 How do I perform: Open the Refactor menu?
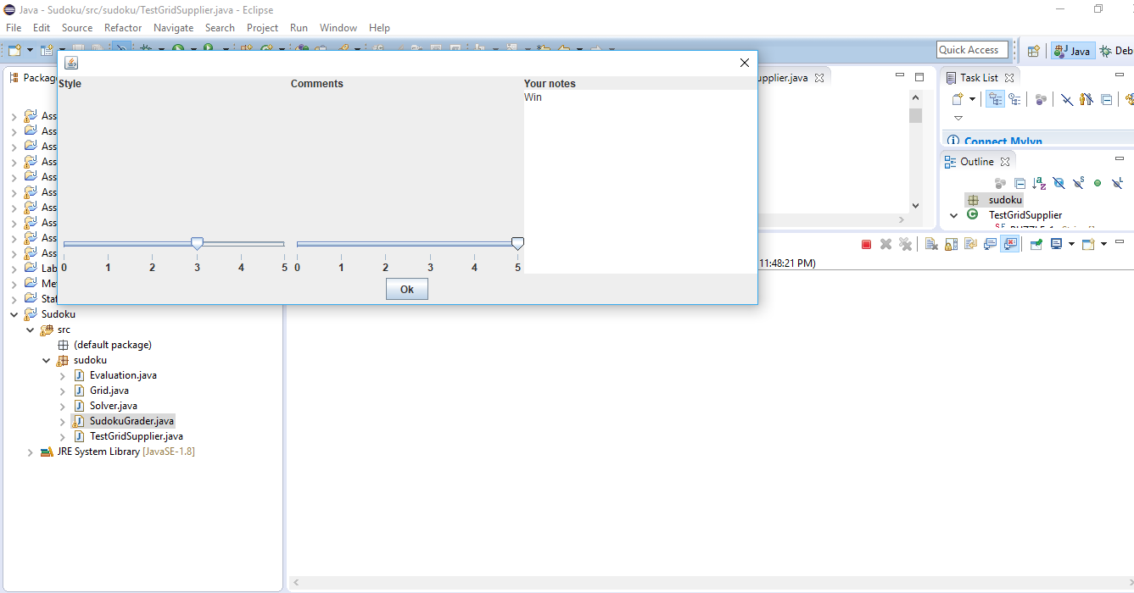coord(123,28)
